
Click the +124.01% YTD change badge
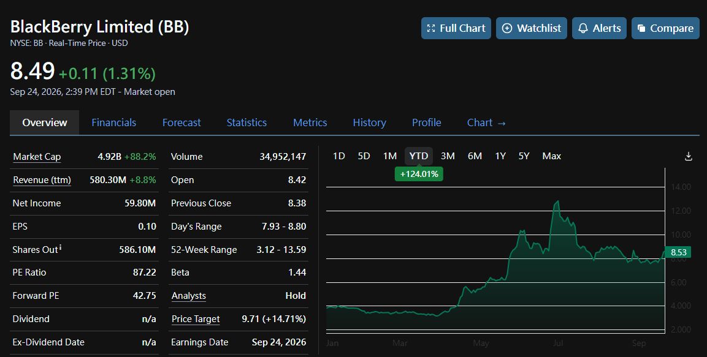pyautogui.click(x=419, y=174)
